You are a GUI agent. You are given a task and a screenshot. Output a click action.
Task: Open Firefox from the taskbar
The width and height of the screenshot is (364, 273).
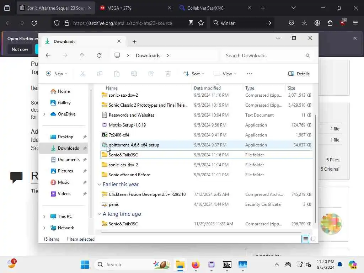coord(196,264)
